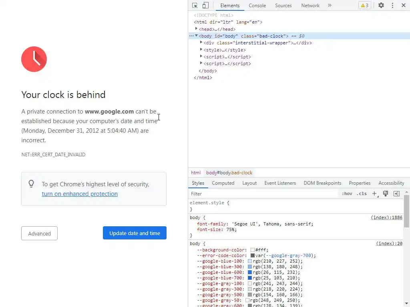
Task: Open the Layout pane tab
Action: pyautogui.click(x=249, y=183)
